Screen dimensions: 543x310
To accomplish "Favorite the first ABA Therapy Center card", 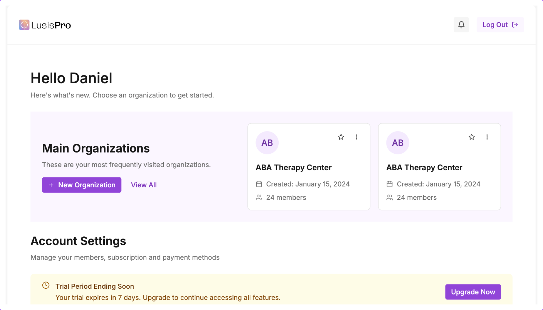I will (x=341, y=137).
